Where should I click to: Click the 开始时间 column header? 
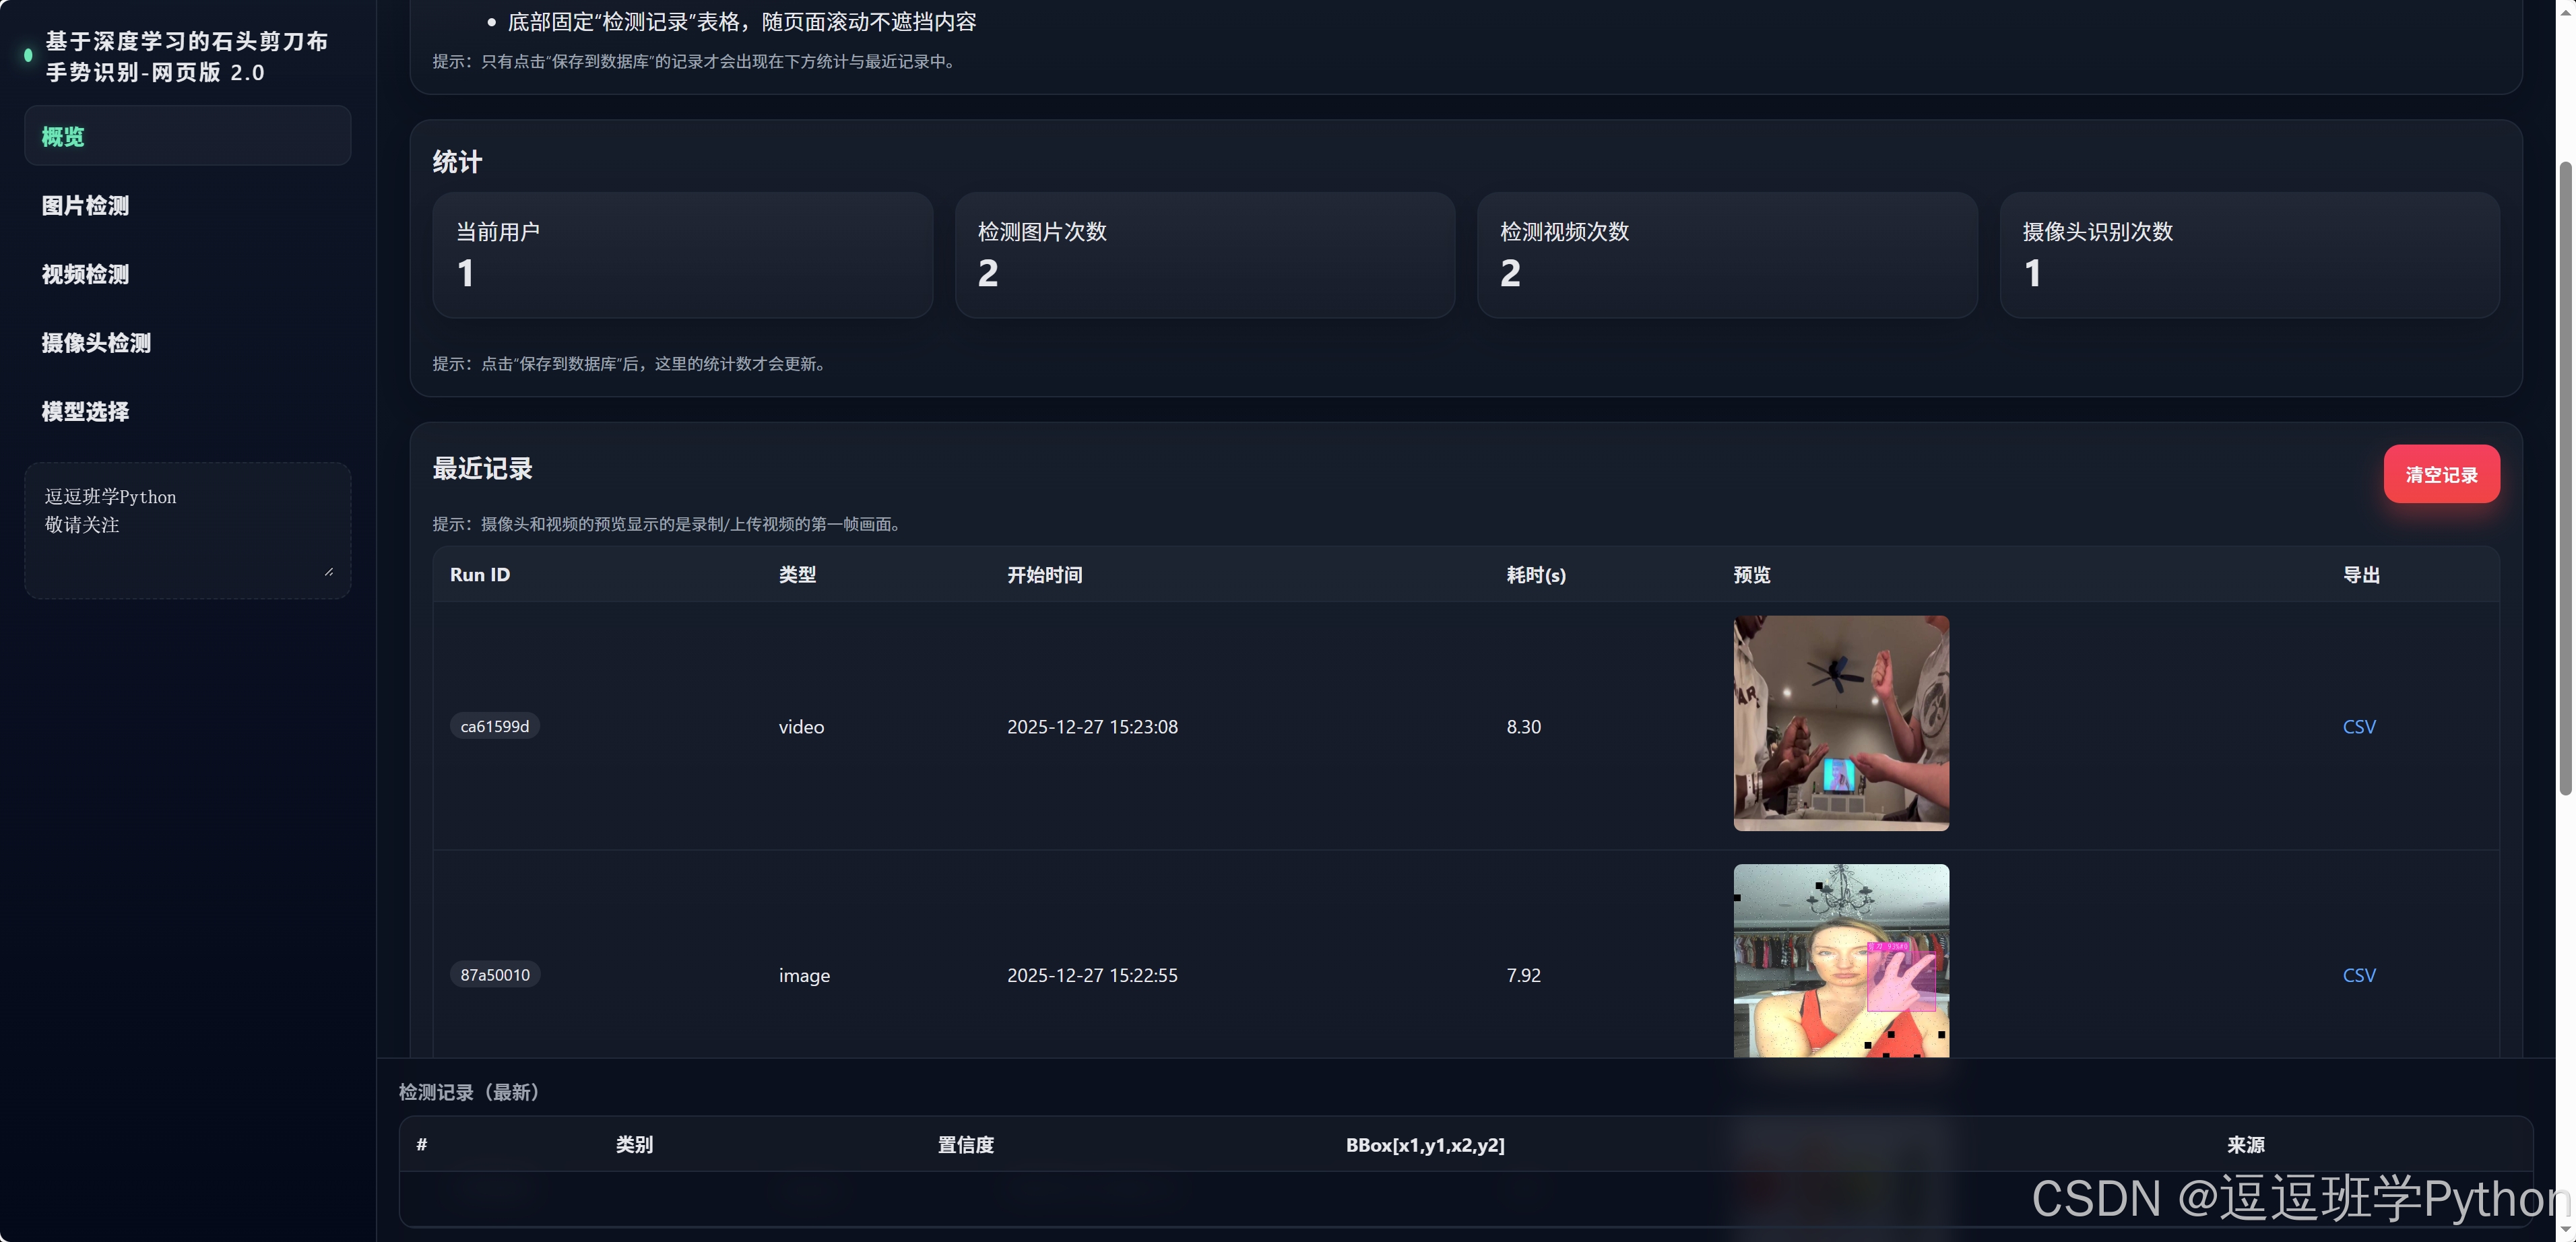1044,575
